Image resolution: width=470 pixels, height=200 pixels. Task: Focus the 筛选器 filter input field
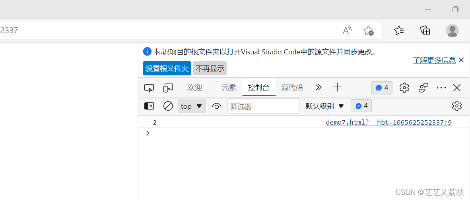tap(264, 106)
